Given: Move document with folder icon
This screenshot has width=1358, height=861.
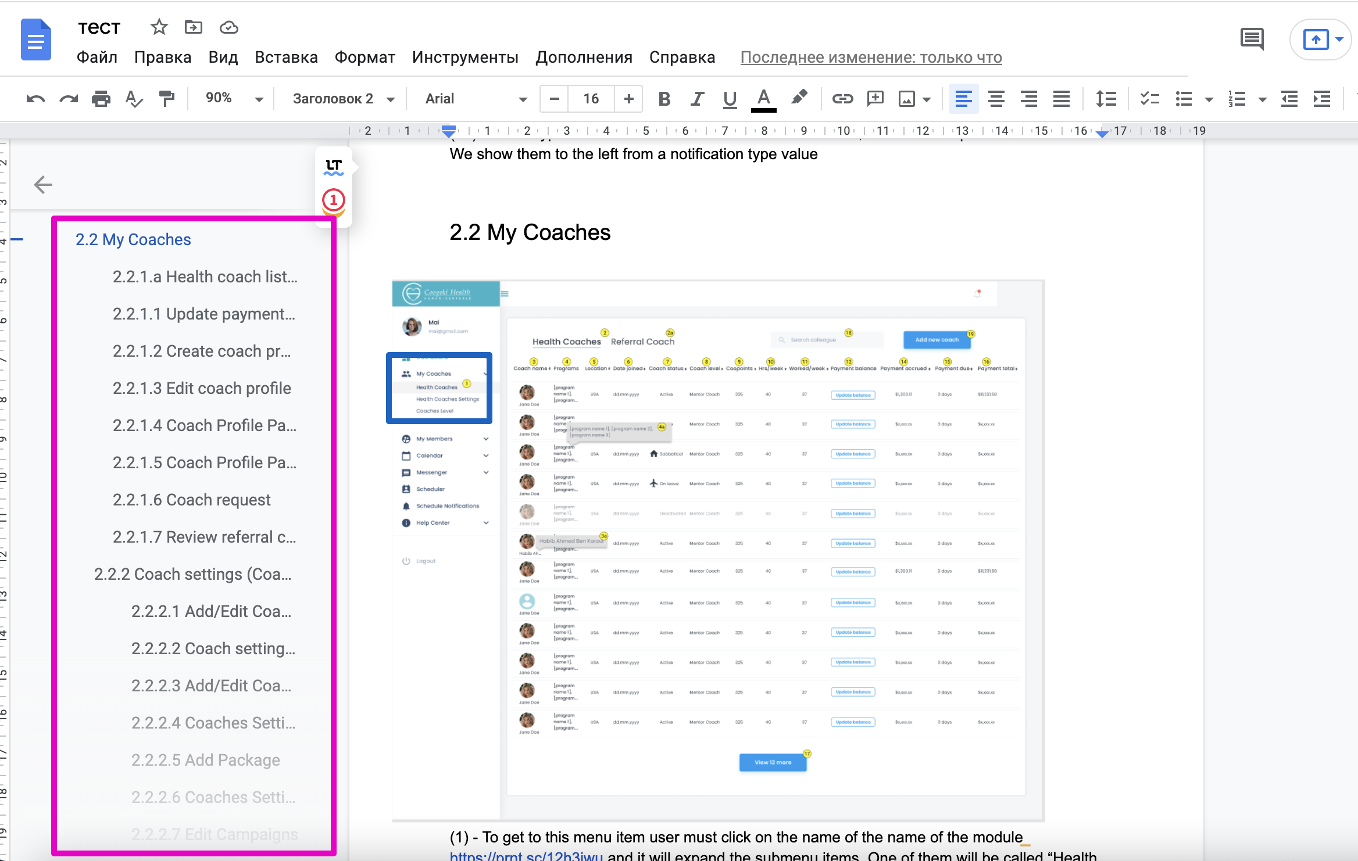Looking at the screenshot, I should 194,27.
